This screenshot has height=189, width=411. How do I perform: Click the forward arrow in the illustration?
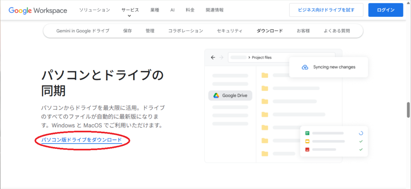point(221,58)
